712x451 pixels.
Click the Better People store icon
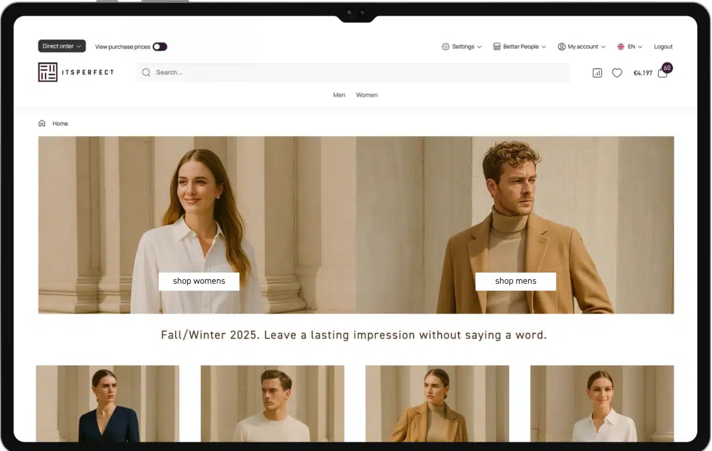497,47
